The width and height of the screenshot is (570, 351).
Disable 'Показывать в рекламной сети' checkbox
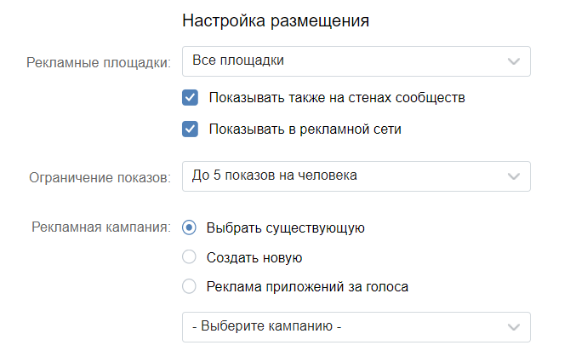(190, 129)
